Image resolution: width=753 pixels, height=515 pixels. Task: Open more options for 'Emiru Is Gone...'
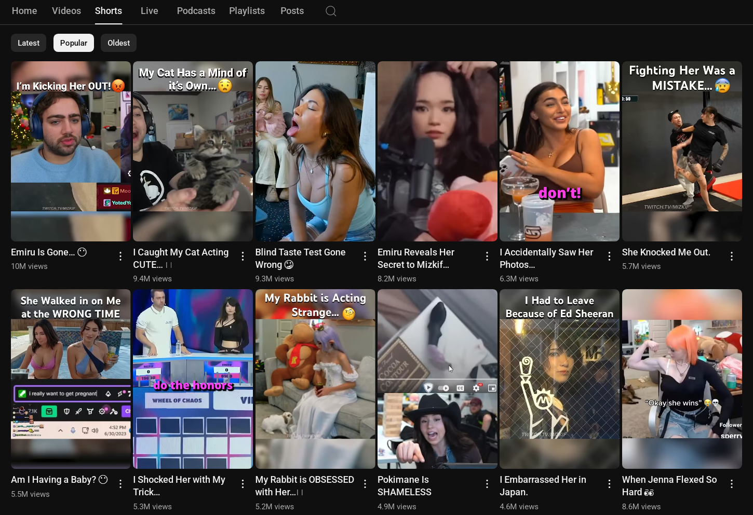click(120, 256)
